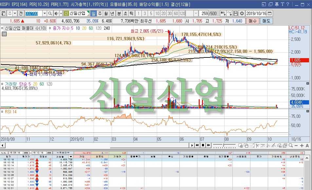Toggle the 거래량 indicator checkbox
The image size is (312, 190).
pos(2,84)
